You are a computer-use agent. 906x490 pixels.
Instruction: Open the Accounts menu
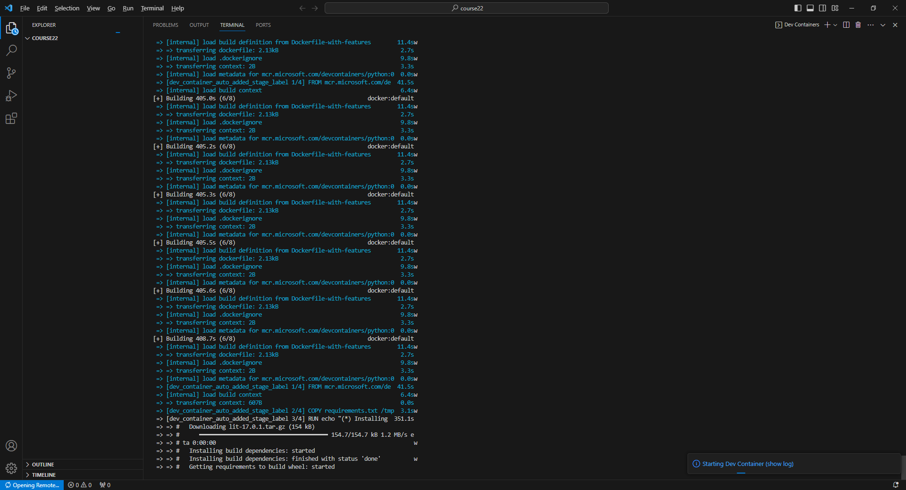11,446
